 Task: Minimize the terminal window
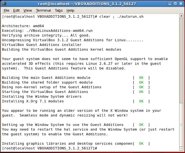(170, 4)
